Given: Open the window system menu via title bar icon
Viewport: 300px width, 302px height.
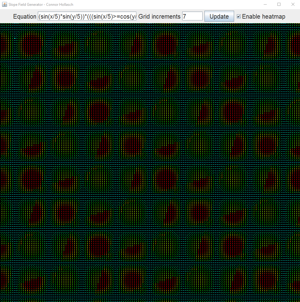Looking at the screenshot, I should click(x=5, y=5).
